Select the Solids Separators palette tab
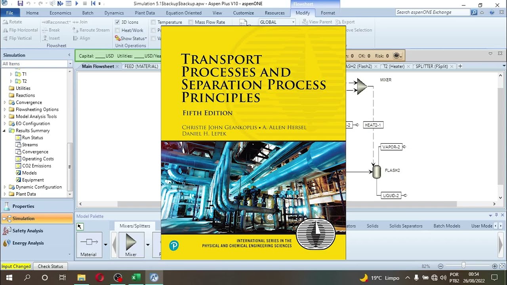This screenshot has height=285, width=507. point(406,226)
